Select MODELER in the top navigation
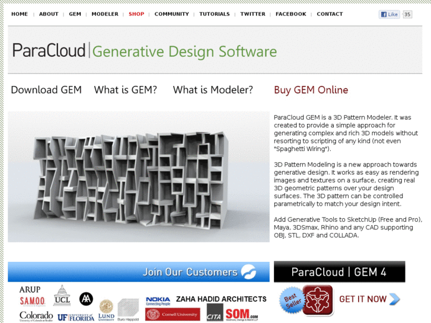Image resolution: width=431 pixels, height=323 pixels. point(105,14)
